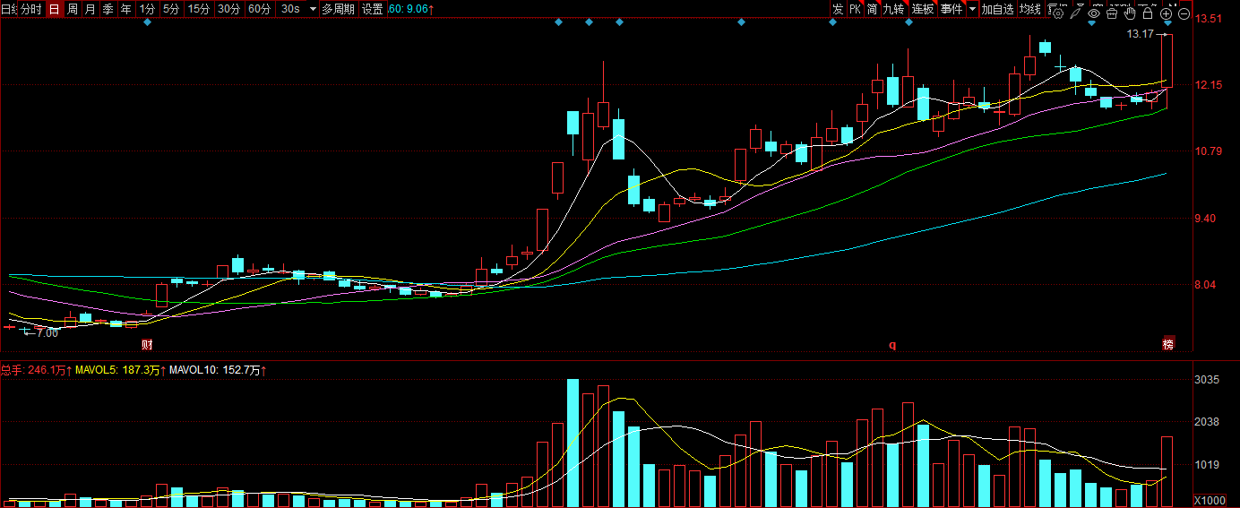Switch to 30分 minute chart
1240x508 pixels.
[229, 9]
